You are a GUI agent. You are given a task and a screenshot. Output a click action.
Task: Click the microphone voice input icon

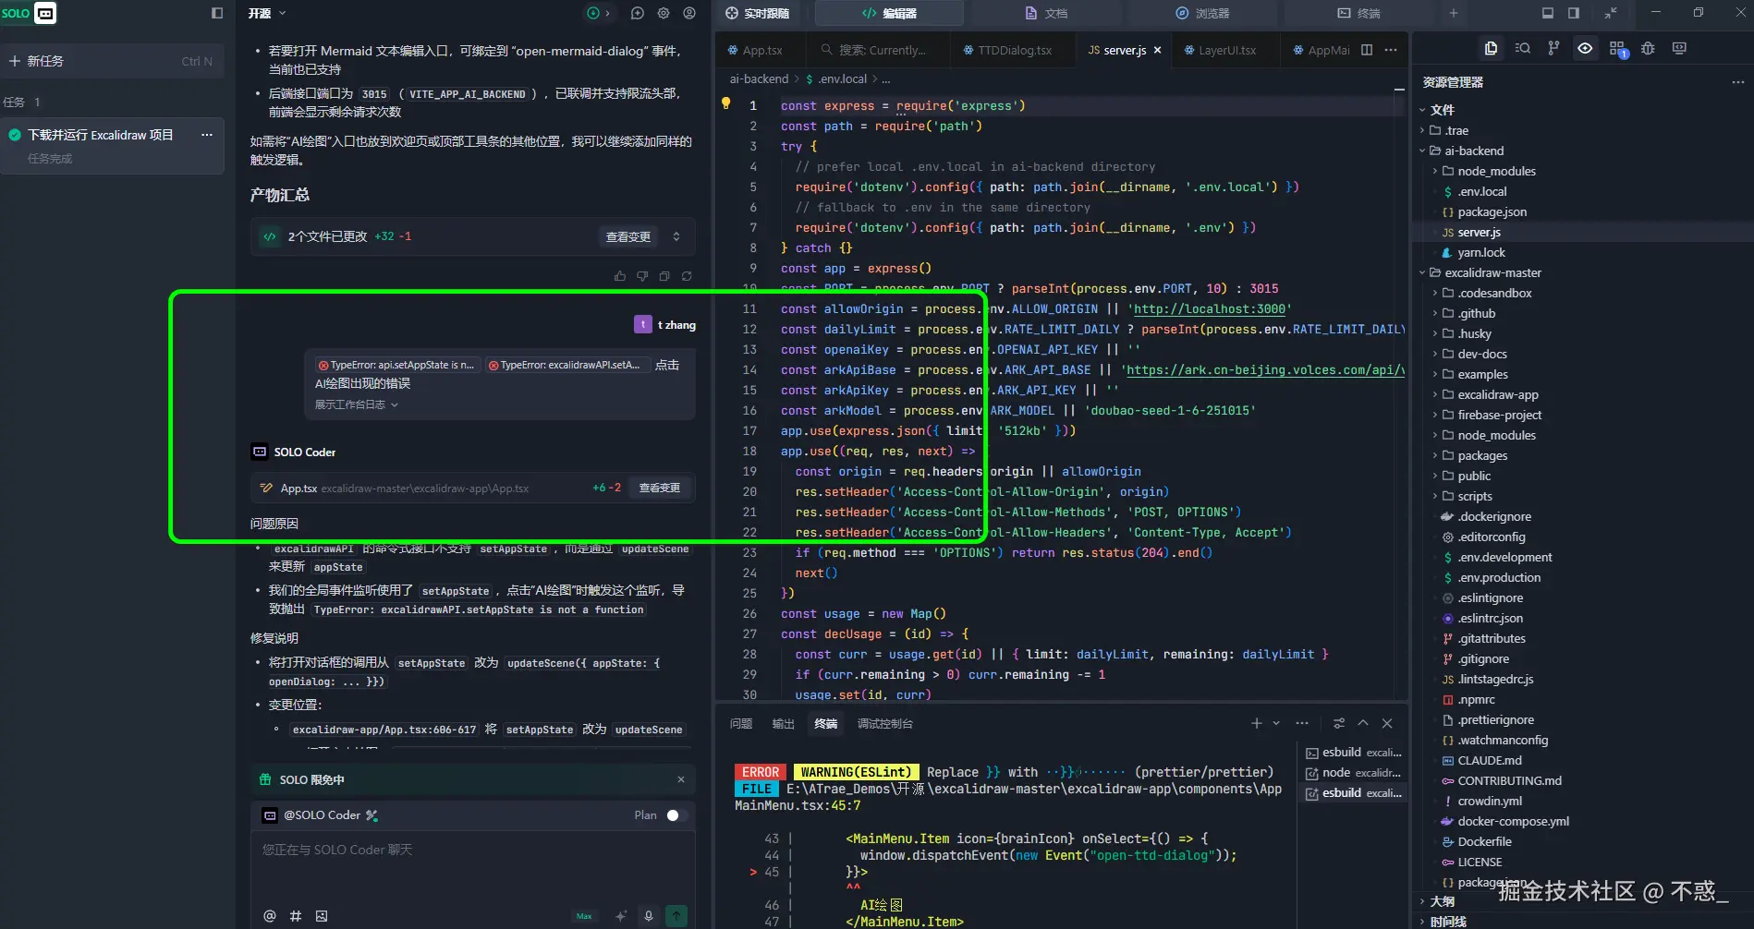[649, 916]
